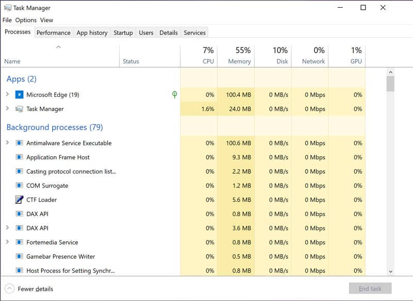Switch to the App history tab
This screenshot has width=413, height=301.
[x=92, y=32]
